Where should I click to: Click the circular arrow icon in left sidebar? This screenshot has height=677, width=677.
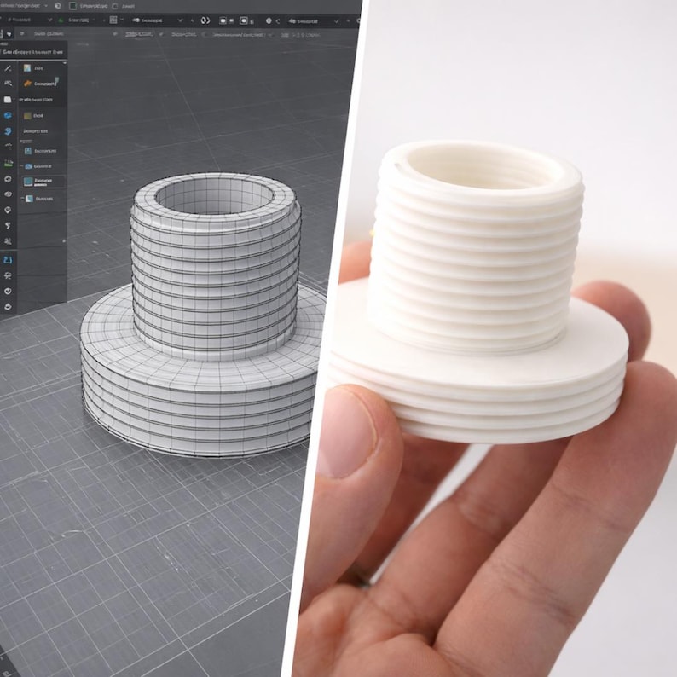[x=8, y=179]
